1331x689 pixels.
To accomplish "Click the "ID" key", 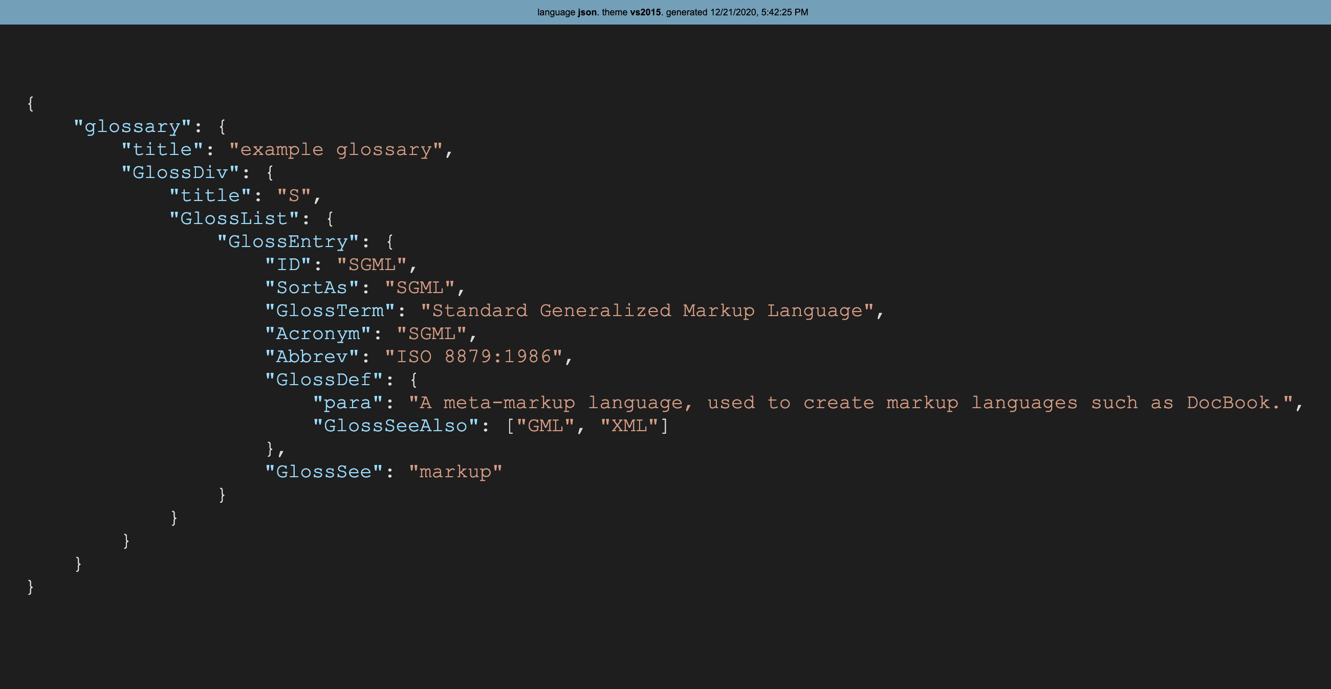I will pos(288,264).
